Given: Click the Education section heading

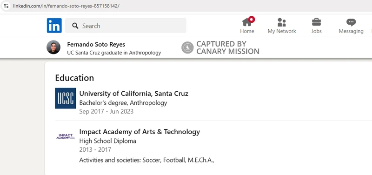Looking at the screenshot, I should point(74,78).
